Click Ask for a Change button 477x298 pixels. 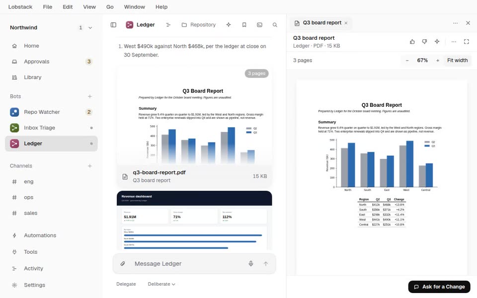439,287
